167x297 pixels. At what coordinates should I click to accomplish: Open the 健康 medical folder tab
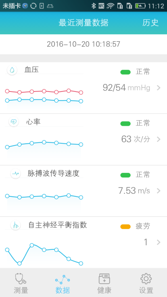point(104,283)
